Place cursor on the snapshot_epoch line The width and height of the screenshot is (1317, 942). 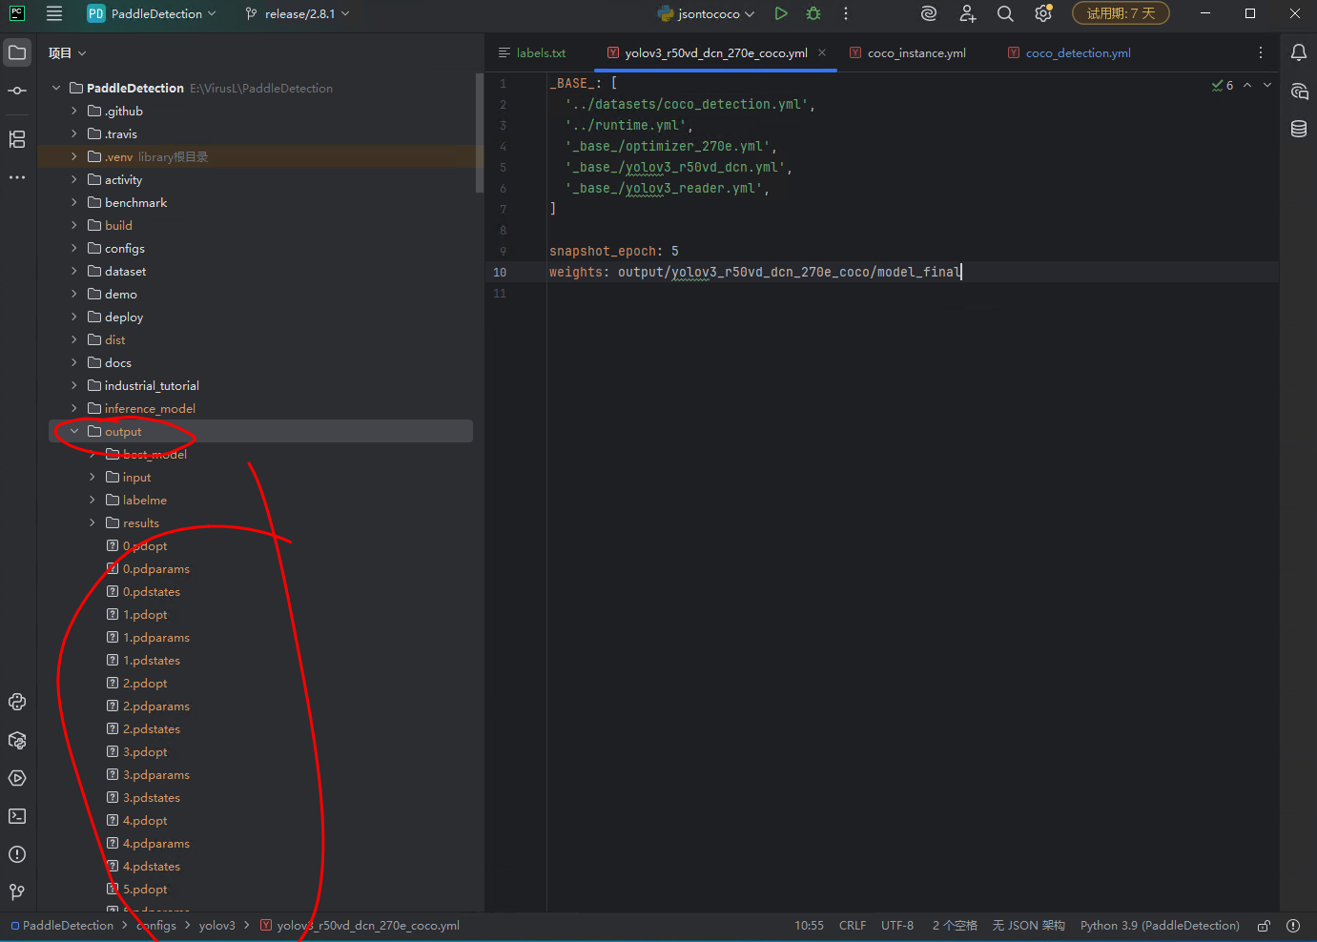coord(614,251)
